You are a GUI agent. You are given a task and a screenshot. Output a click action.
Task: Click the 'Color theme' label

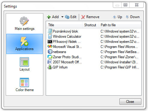[x=25, y=90]
